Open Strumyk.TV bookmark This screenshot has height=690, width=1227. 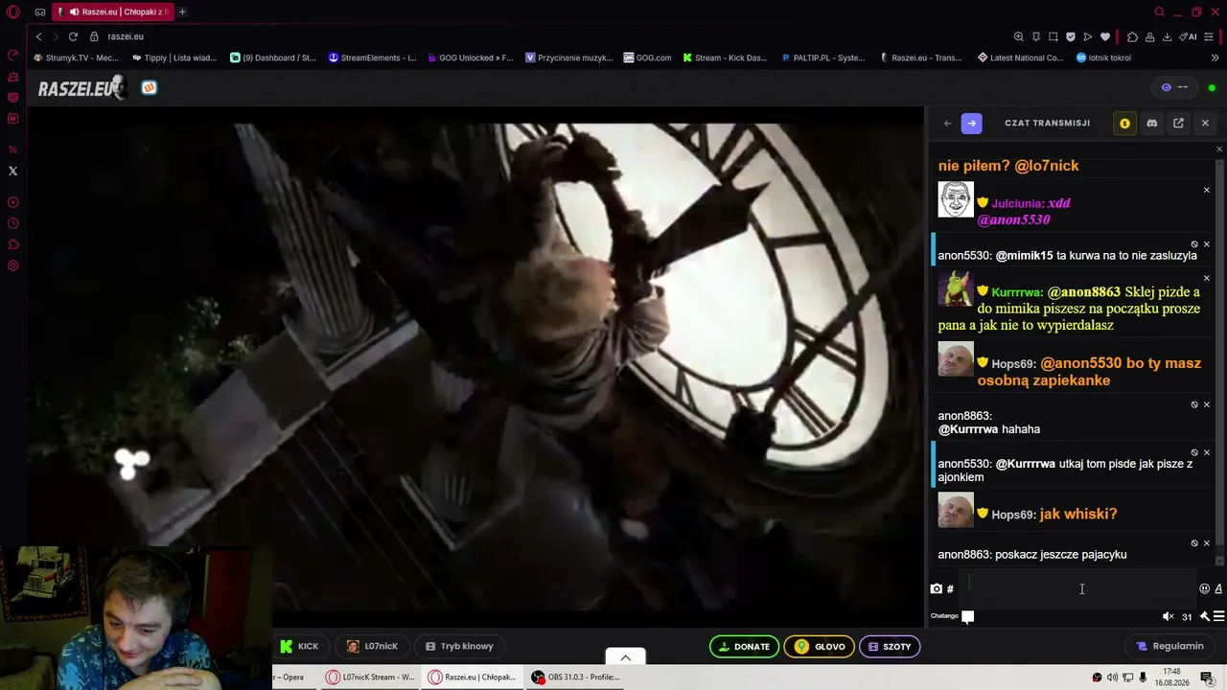(x=77, y=57)
